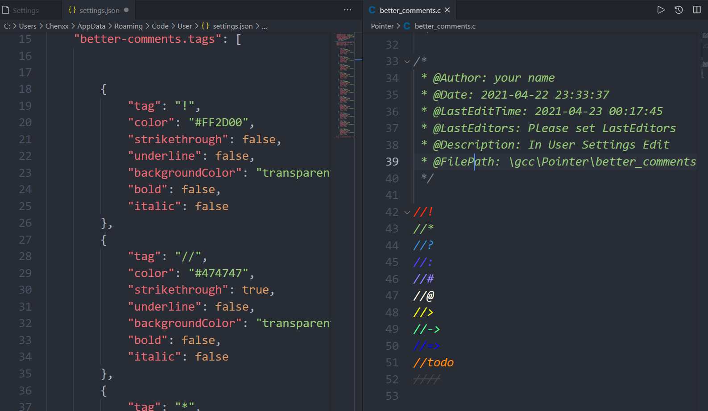Click the C language icon in breadcrumb
This screenshot has height=411, width=708.
click(x=407, y=26)
